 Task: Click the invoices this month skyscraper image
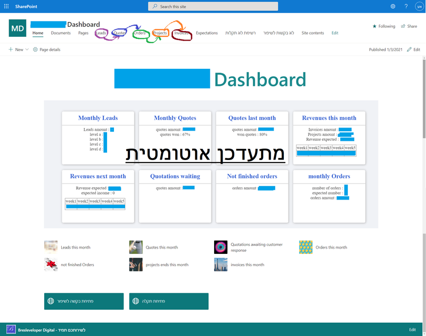pos(220,265)
